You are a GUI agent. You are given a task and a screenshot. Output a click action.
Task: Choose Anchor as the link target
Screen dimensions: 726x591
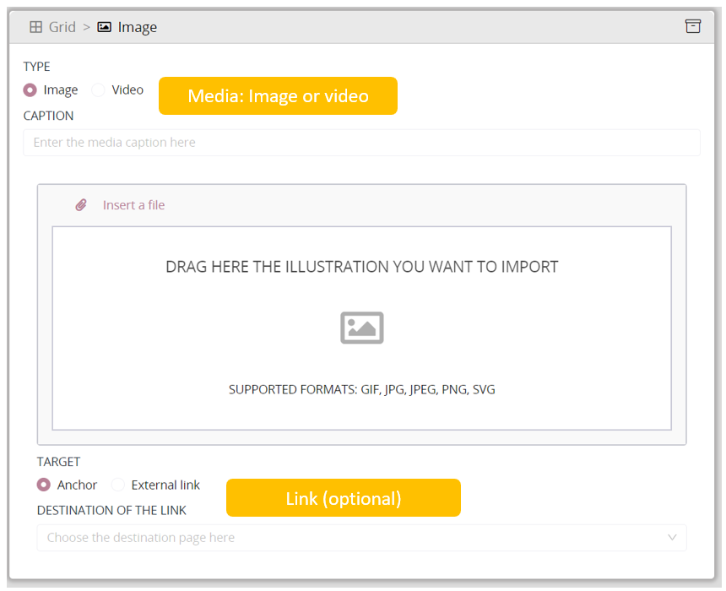44,485
